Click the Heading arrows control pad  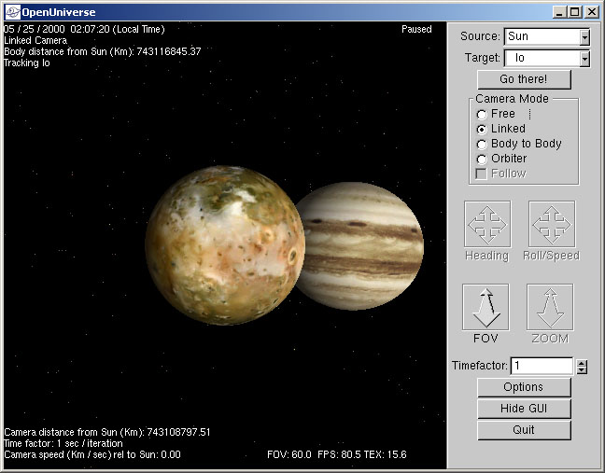487,224
